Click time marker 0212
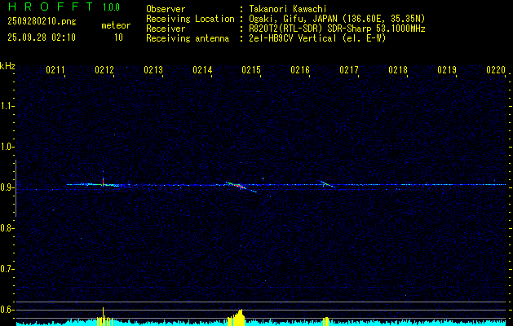Viewport: 513px width, 326px height. point(104,70)
